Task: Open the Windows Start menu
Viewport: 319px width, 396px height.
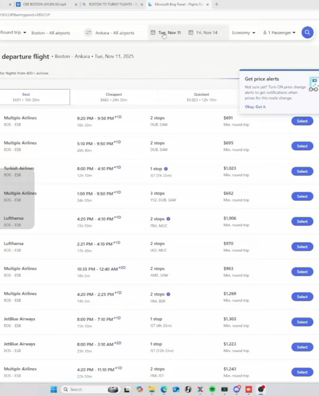Action: coord(54,389)
